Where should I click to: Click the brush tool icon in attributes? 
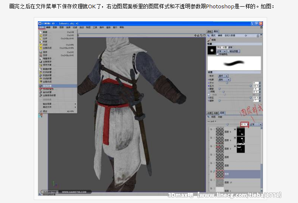[209, 40]
